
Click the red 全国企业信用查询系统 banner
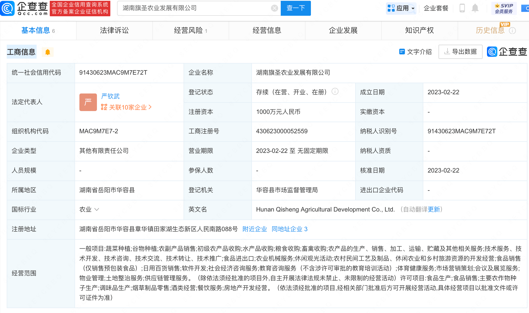click(x=80, y=8)
